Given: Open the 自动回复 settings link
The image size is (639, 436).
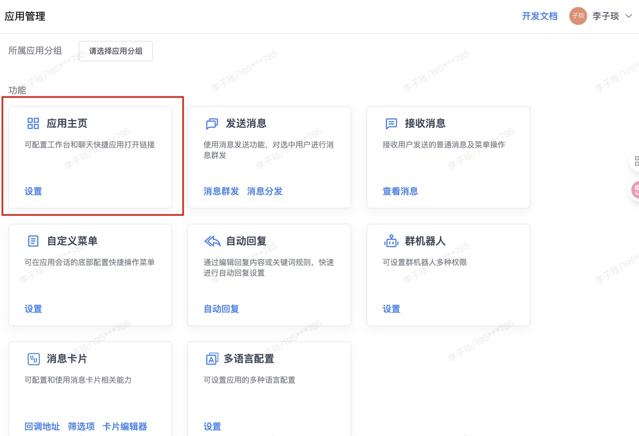Looking at the screenshot, I should [x=221, y=309].
